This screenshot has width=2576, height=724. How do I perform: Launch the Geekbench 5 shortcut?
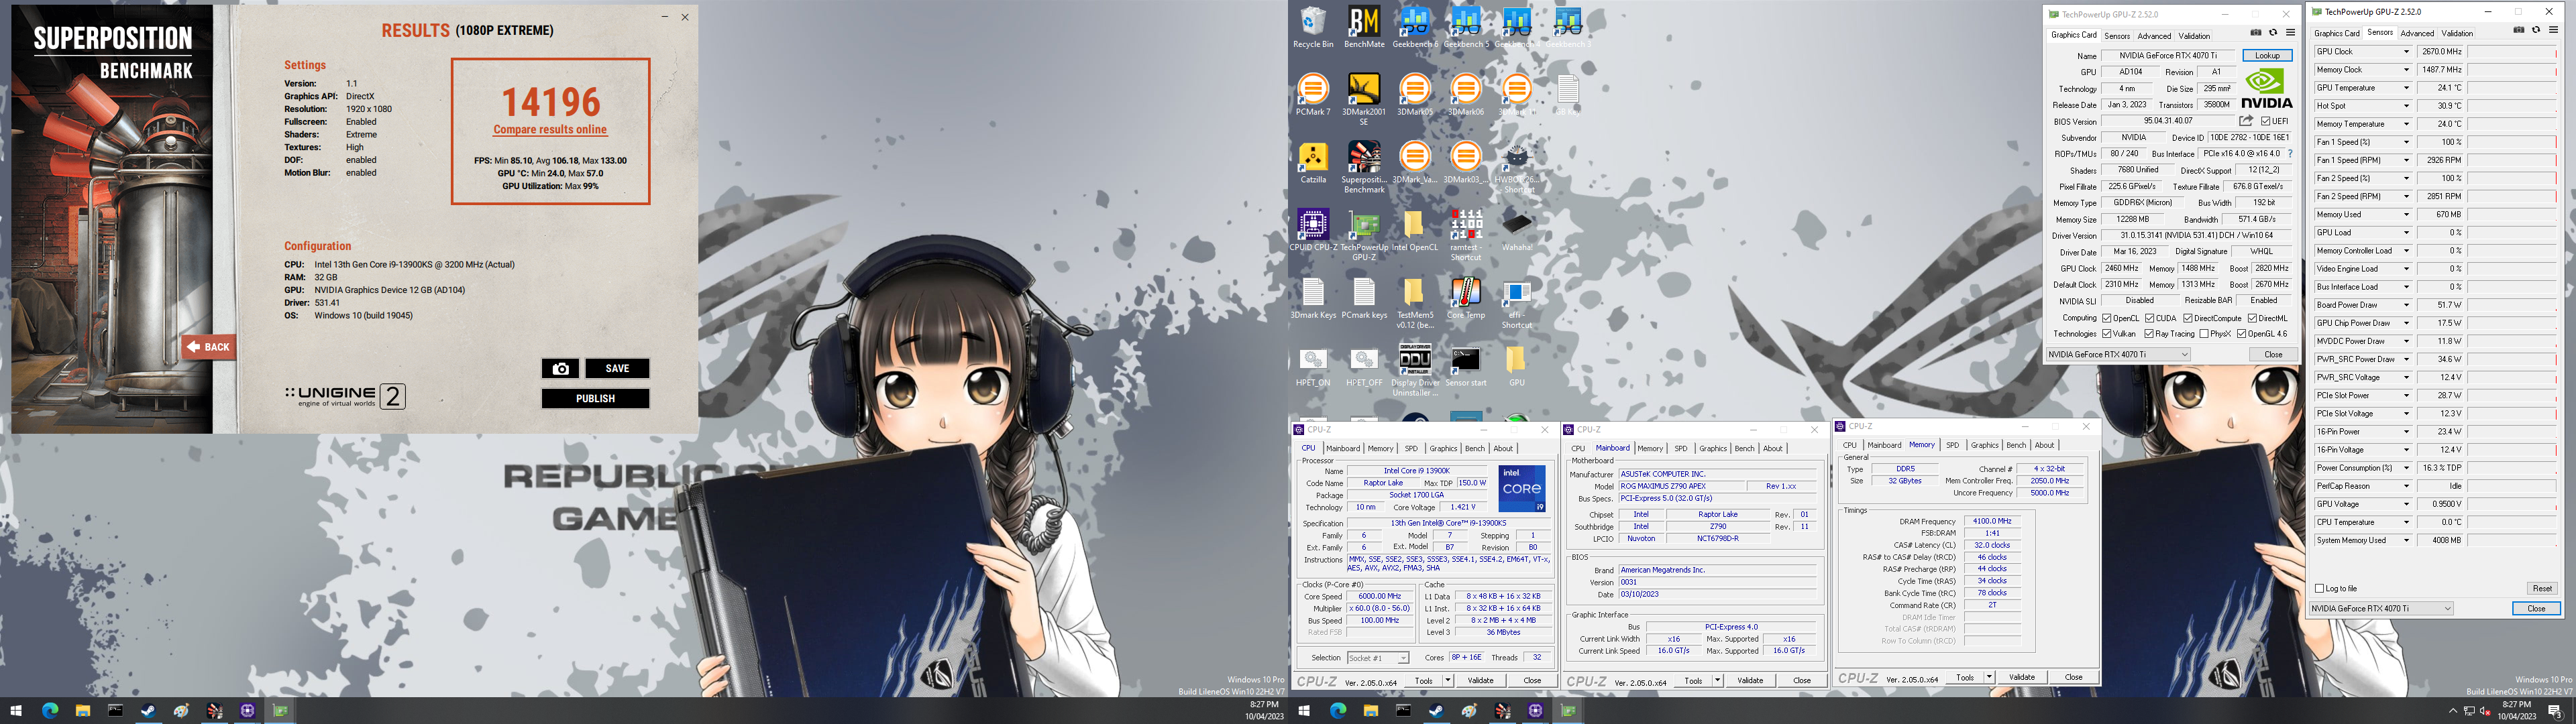(1466, 27)
